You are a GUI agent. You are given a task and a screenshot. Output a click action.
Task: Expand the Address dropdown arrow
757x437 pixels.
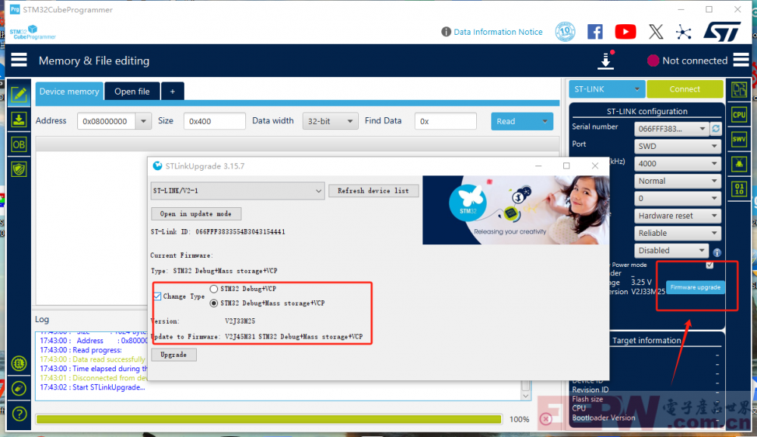tap(143, 121)
